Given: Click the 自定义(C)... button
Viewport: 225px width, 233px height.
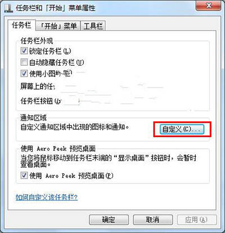Looking at the screenshot, I should [182, 129].
